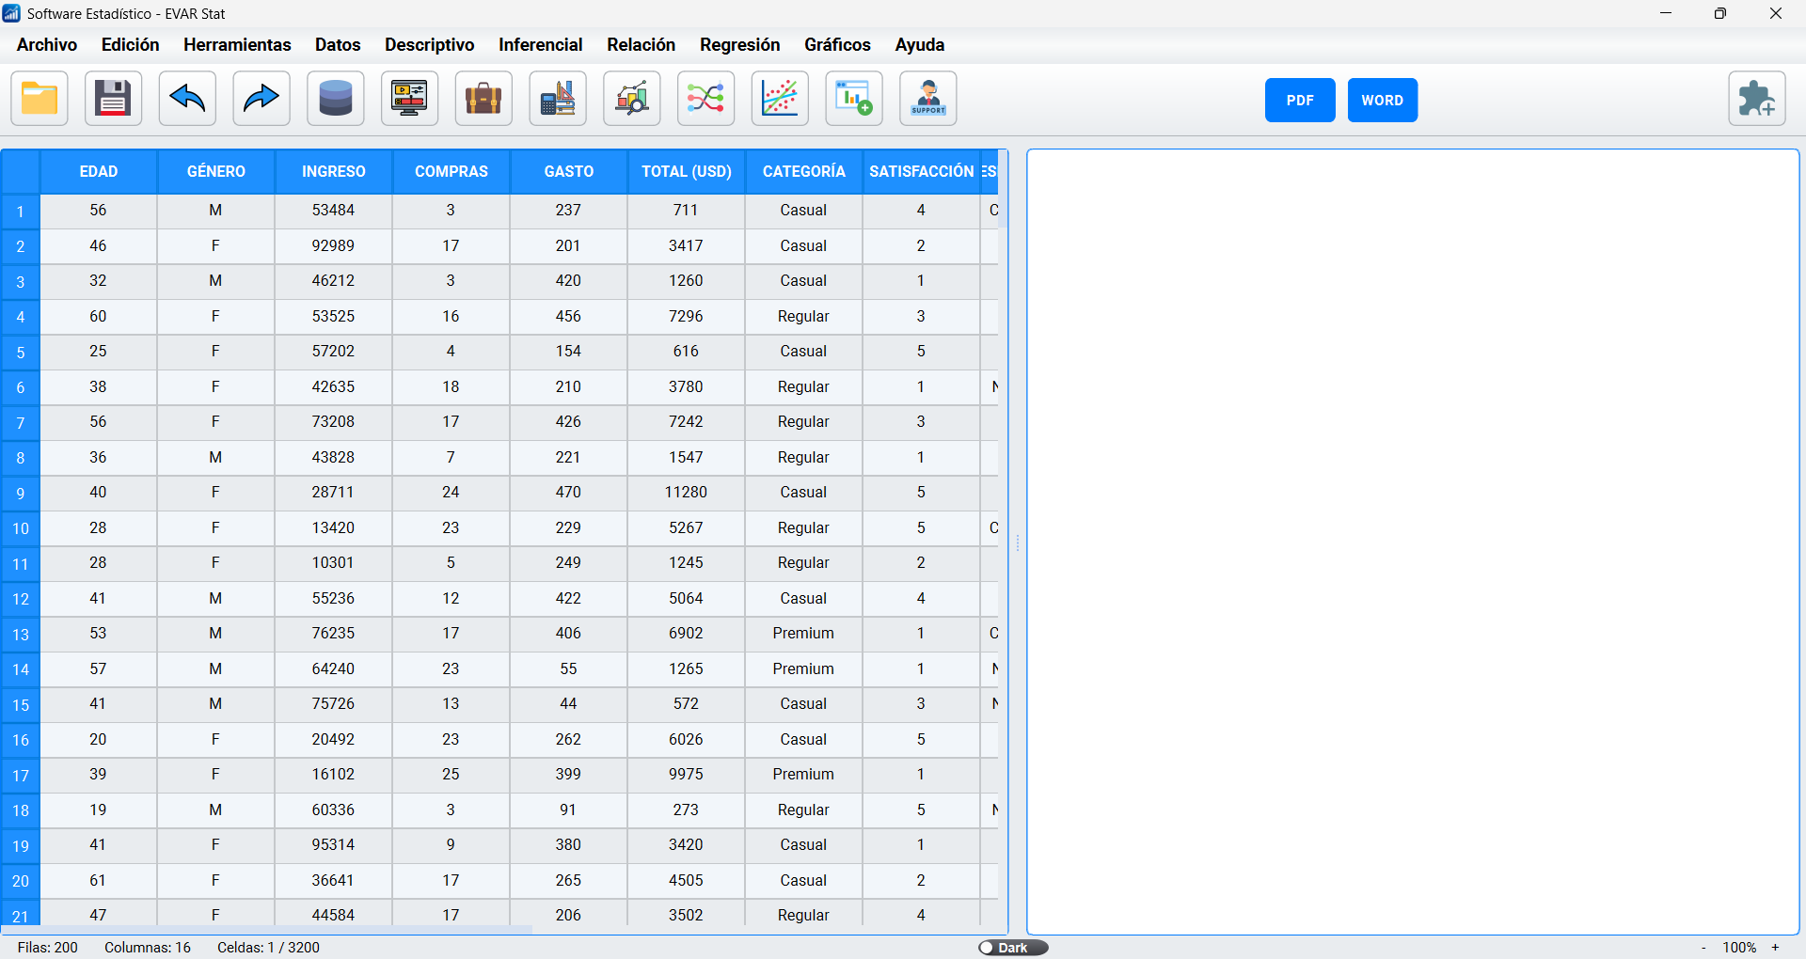This screenshot has height=959, width=1806.
Task: Undo the last action with the left arrow
Action: coord(187,99)
